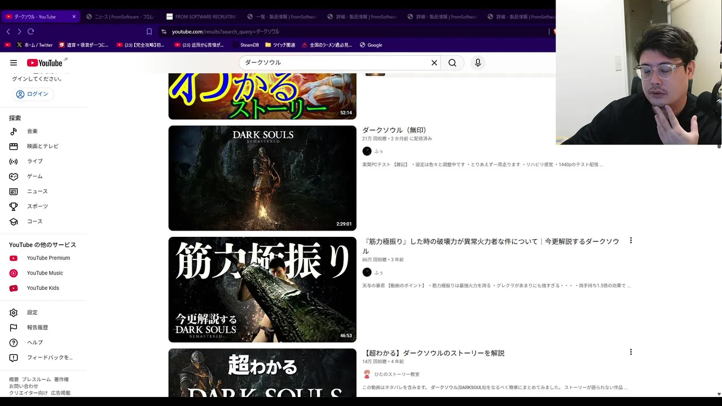Open the ストーリー video thumbnail lasting 52:14
This screenshot has height=406, width=722.
[x=262, y=96]
